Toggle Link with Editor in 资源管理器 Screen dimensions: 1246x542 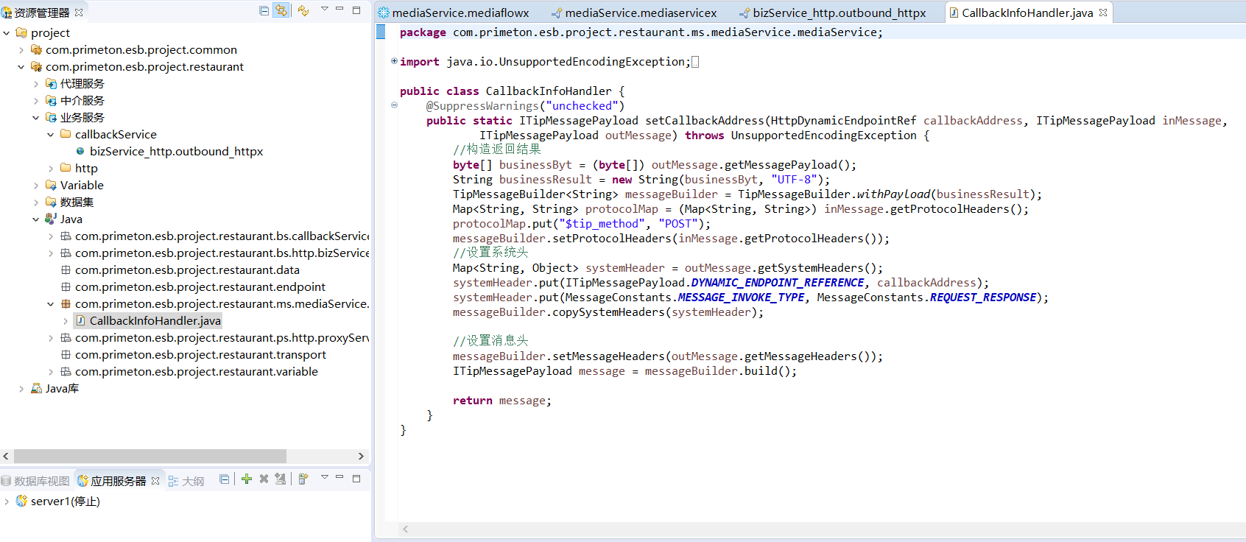pos(281,10)
